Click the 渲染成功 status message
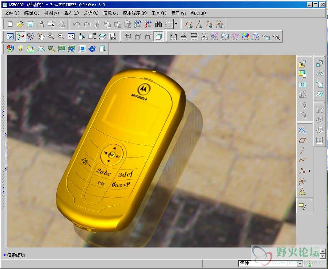The image size is (328, 269). [16, 255]
